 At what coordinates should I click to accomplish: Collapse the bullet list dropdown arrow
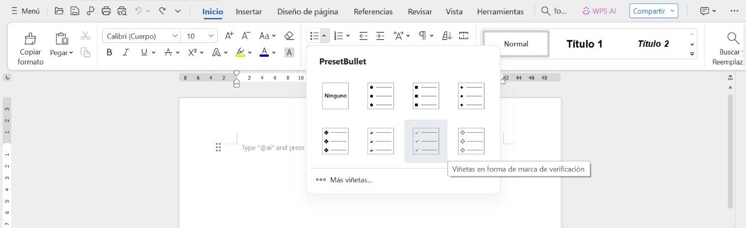click(324, 36)
